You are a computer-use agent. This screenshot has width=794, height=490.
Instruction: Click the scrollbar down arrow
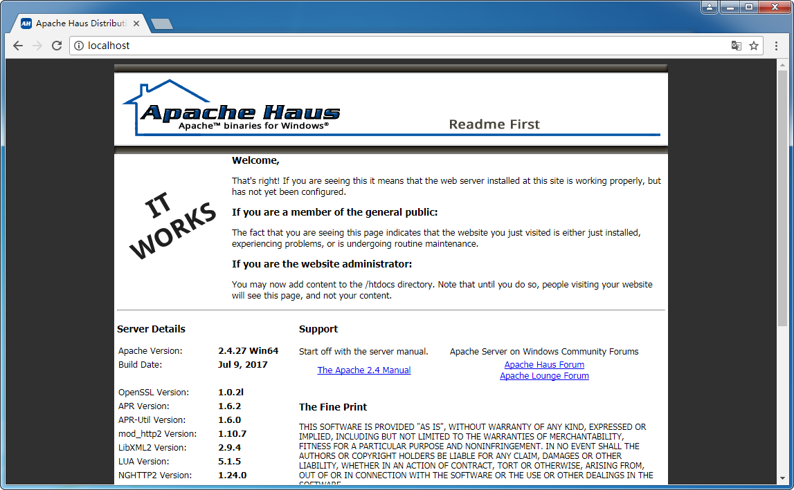(783, 478)
